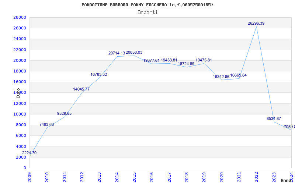Click data label 16342.66
The height and width of the screenshot is (184, 295).
pyautogui.click(x=221, y=77)
